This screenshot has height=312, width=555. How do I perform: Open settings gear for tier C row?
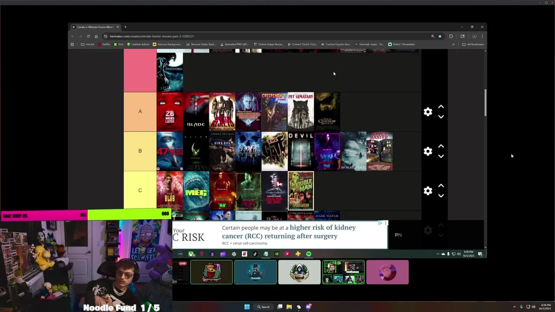[x=428, y=191]
